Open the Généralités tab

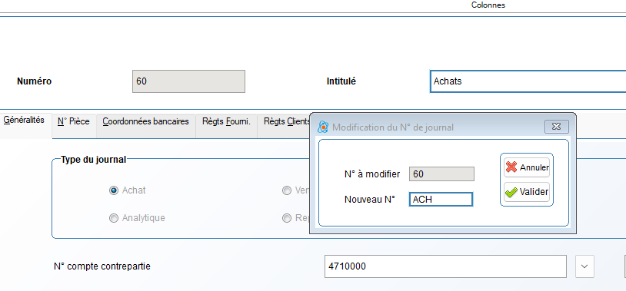point(24,121)
